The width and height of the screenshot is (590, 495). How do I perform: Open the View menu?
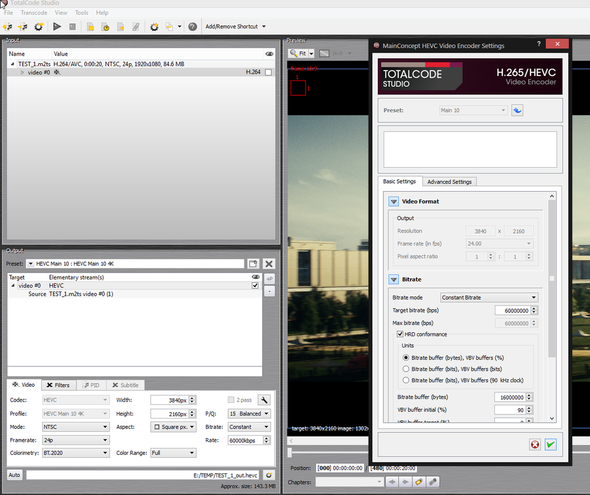click(61, 13)
